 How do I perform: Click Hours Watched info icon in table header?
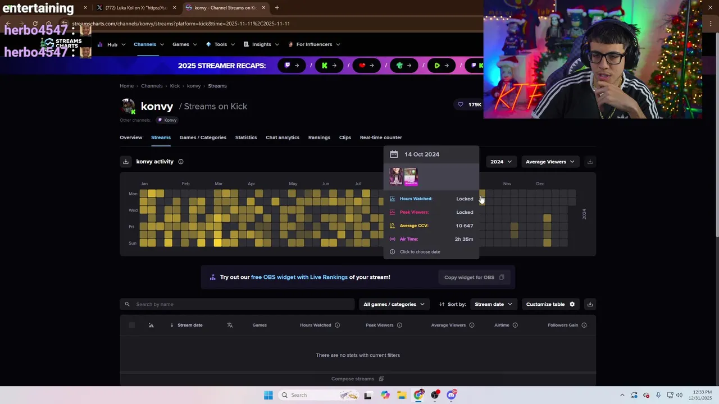[x=337, y=325]
